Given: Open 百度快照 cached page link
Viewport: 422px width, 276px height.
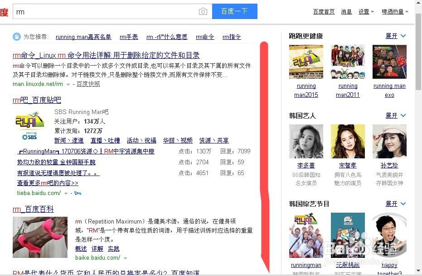Looking at the screenshot, I should click(88, 84).
